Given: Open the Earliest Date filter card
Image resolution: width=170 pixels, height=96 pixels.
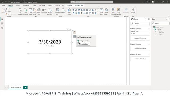Looking at the screenshot, I should pyautogui.click(x=140, y=33).
